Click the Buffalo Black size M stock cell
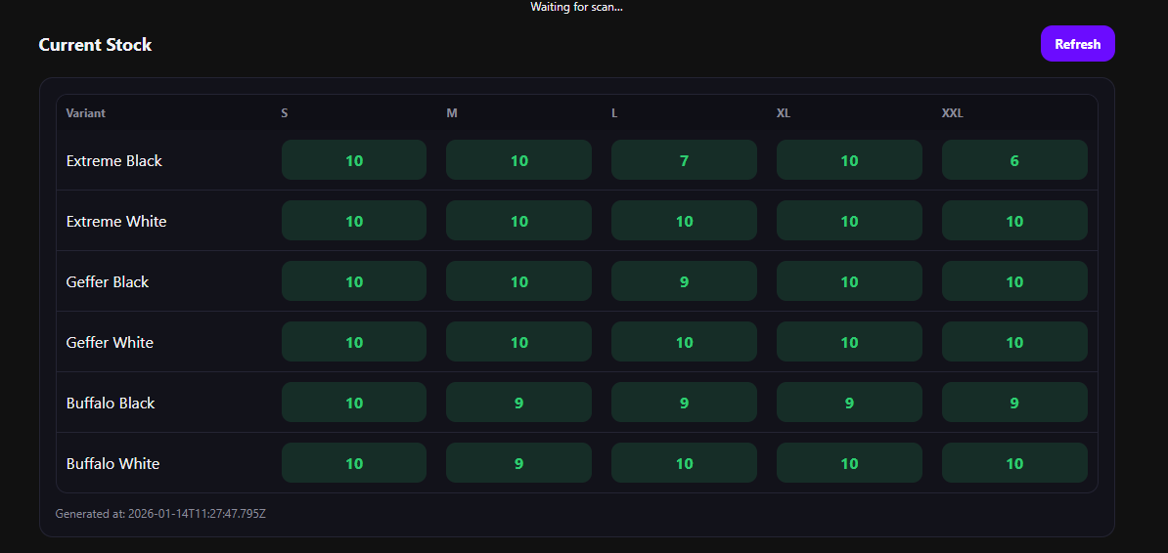 point(519,402)
